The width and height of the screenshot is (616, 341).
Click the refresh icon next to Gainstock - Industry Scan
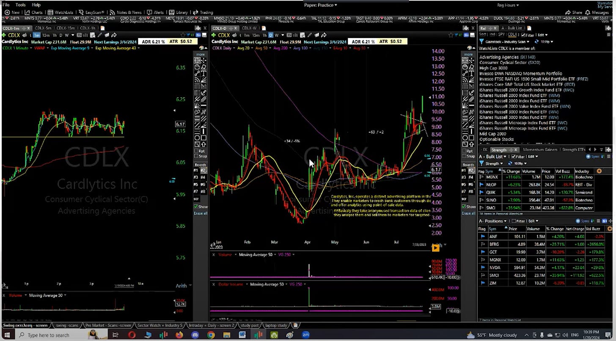click(x=536, y=42)
